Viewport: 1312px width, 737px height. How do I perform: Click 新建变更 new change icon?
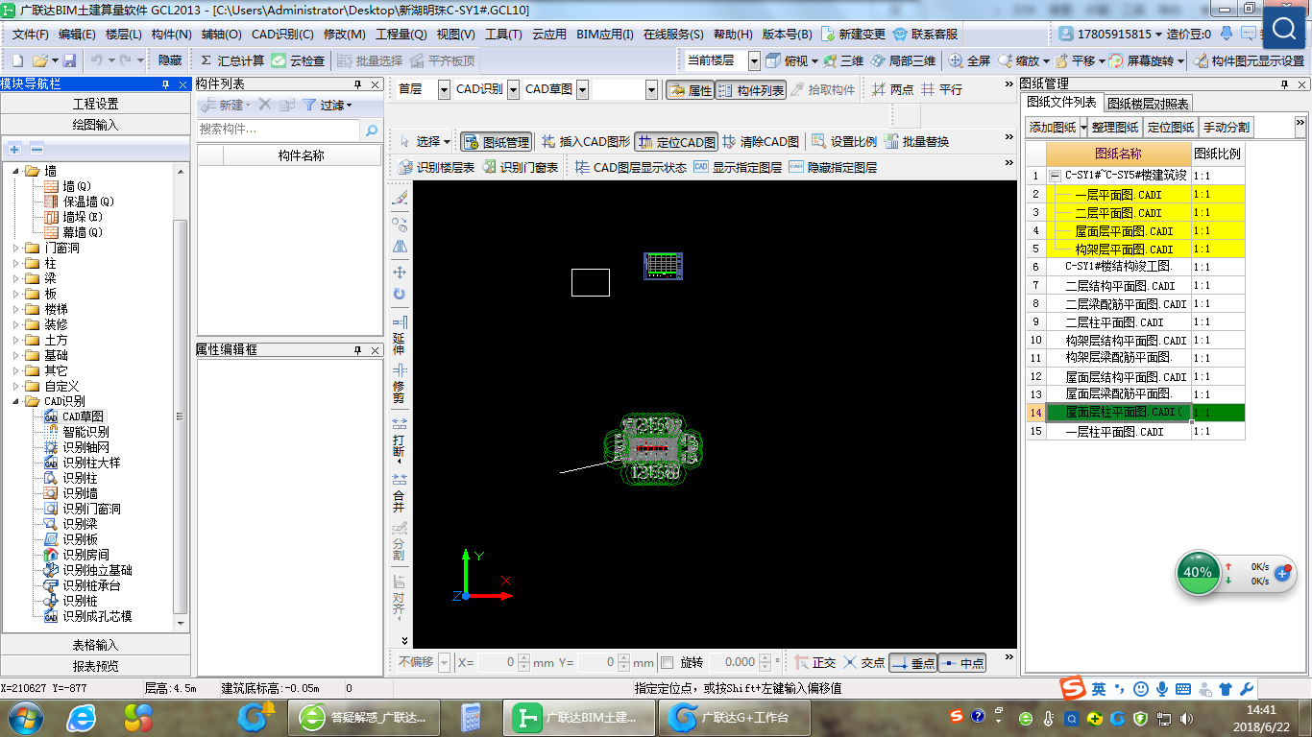point(853,34)
